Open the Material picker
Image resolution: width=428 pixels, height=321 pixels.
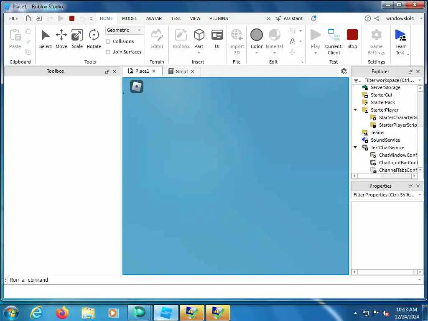[274, 39]
